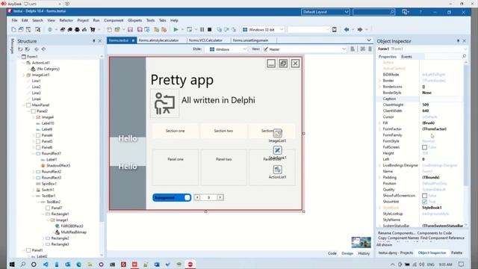Click the designer form's minimize button
The width and height of the screenshot is (478, 269).
click(x=271, y=63)
